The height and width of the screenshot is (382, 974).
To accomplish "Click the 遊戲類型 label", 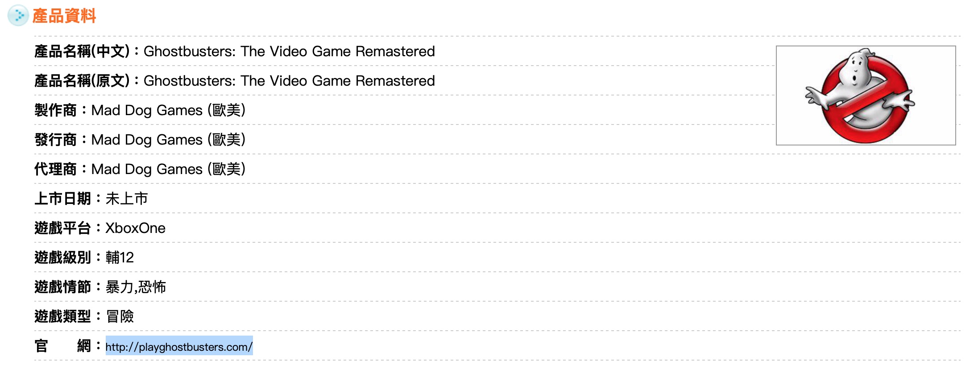I will point(62,316).
